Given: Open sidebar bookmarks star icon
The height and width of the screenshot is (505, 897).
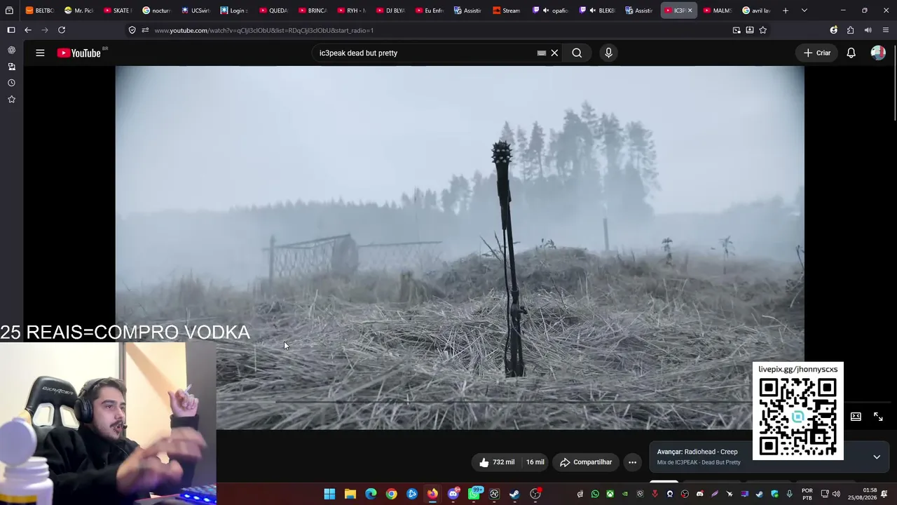Looking at the screenshot, I should click(x=11, y=100).
